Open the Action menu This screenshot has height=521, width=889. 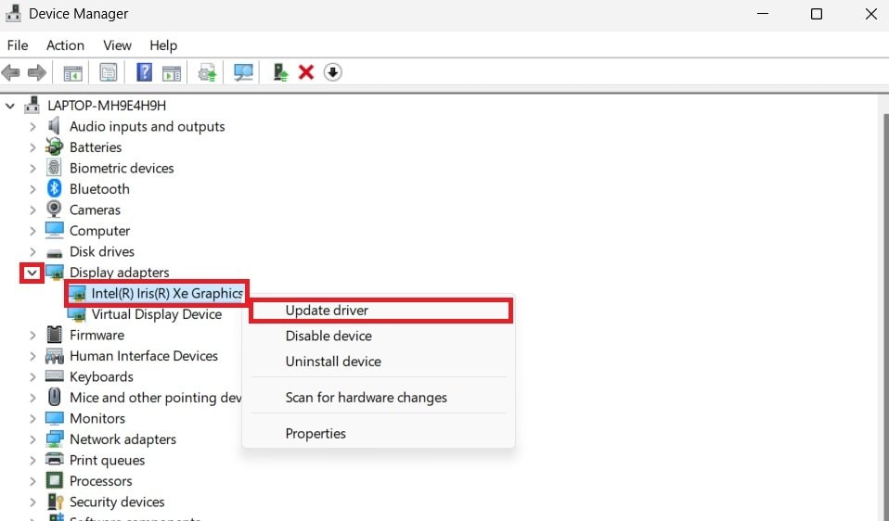click(x=65, y=45)
